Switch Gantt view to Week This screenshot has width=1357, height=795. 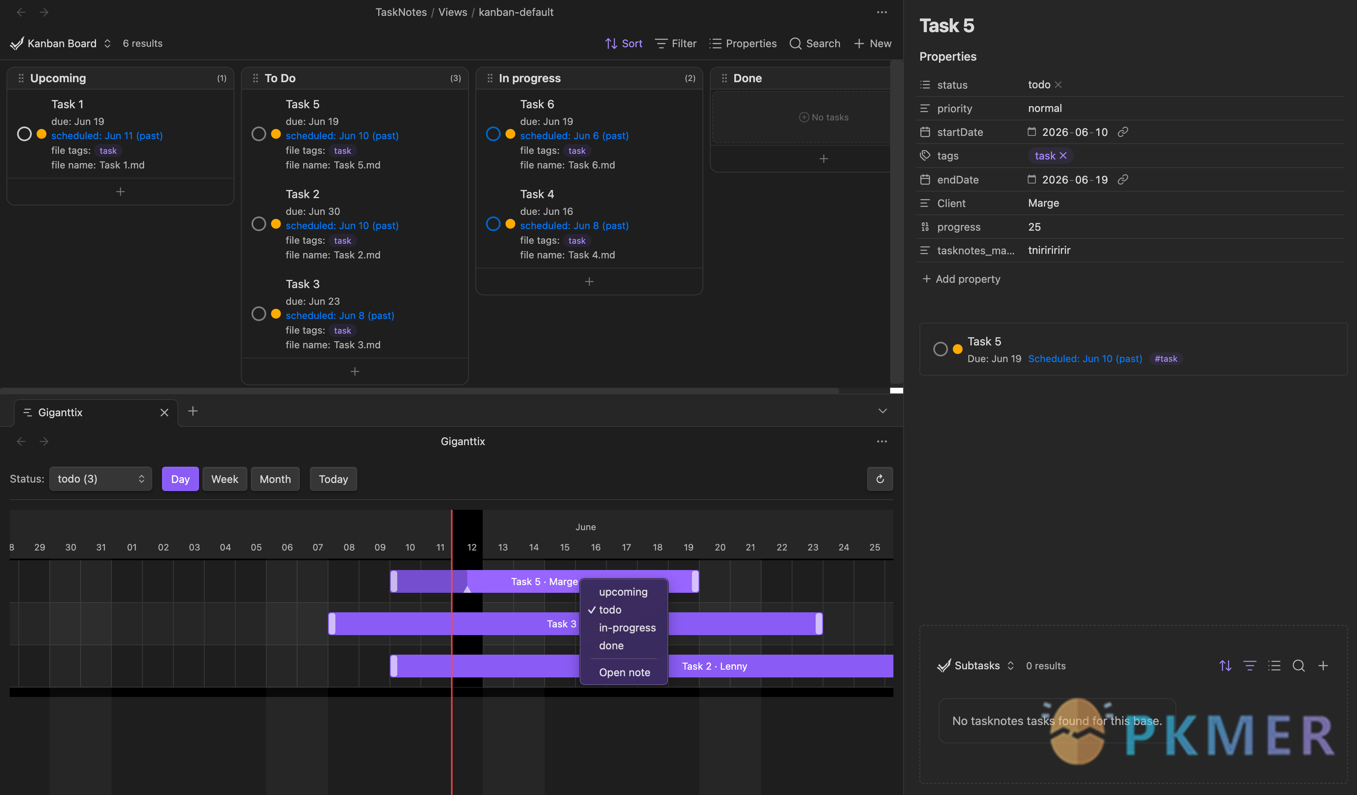tap(225, 478)
